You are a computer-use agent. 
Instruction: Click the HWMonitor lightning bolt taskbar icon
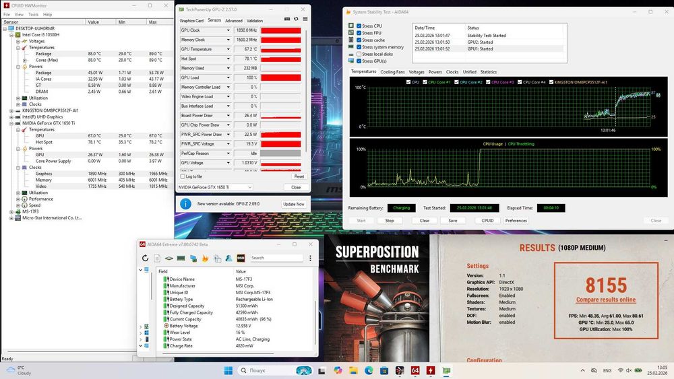(x=431, y=370)
